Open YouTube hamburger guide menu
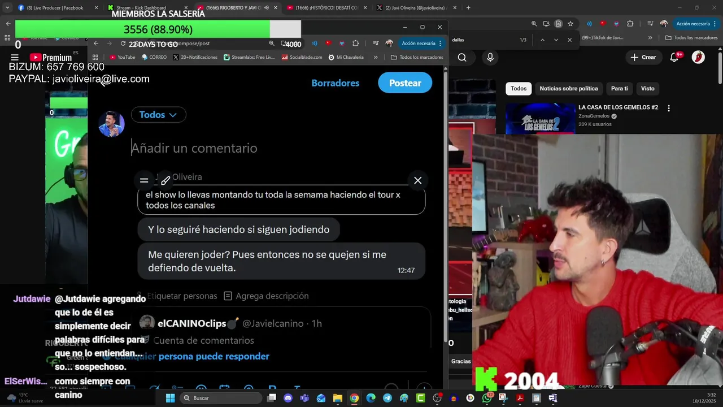This screenshot has height=407, width=723. click(x=15, y=58)
